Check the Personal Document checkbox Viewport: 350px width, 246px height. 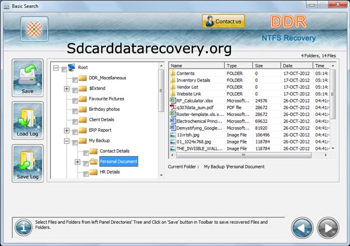(86, 163)
